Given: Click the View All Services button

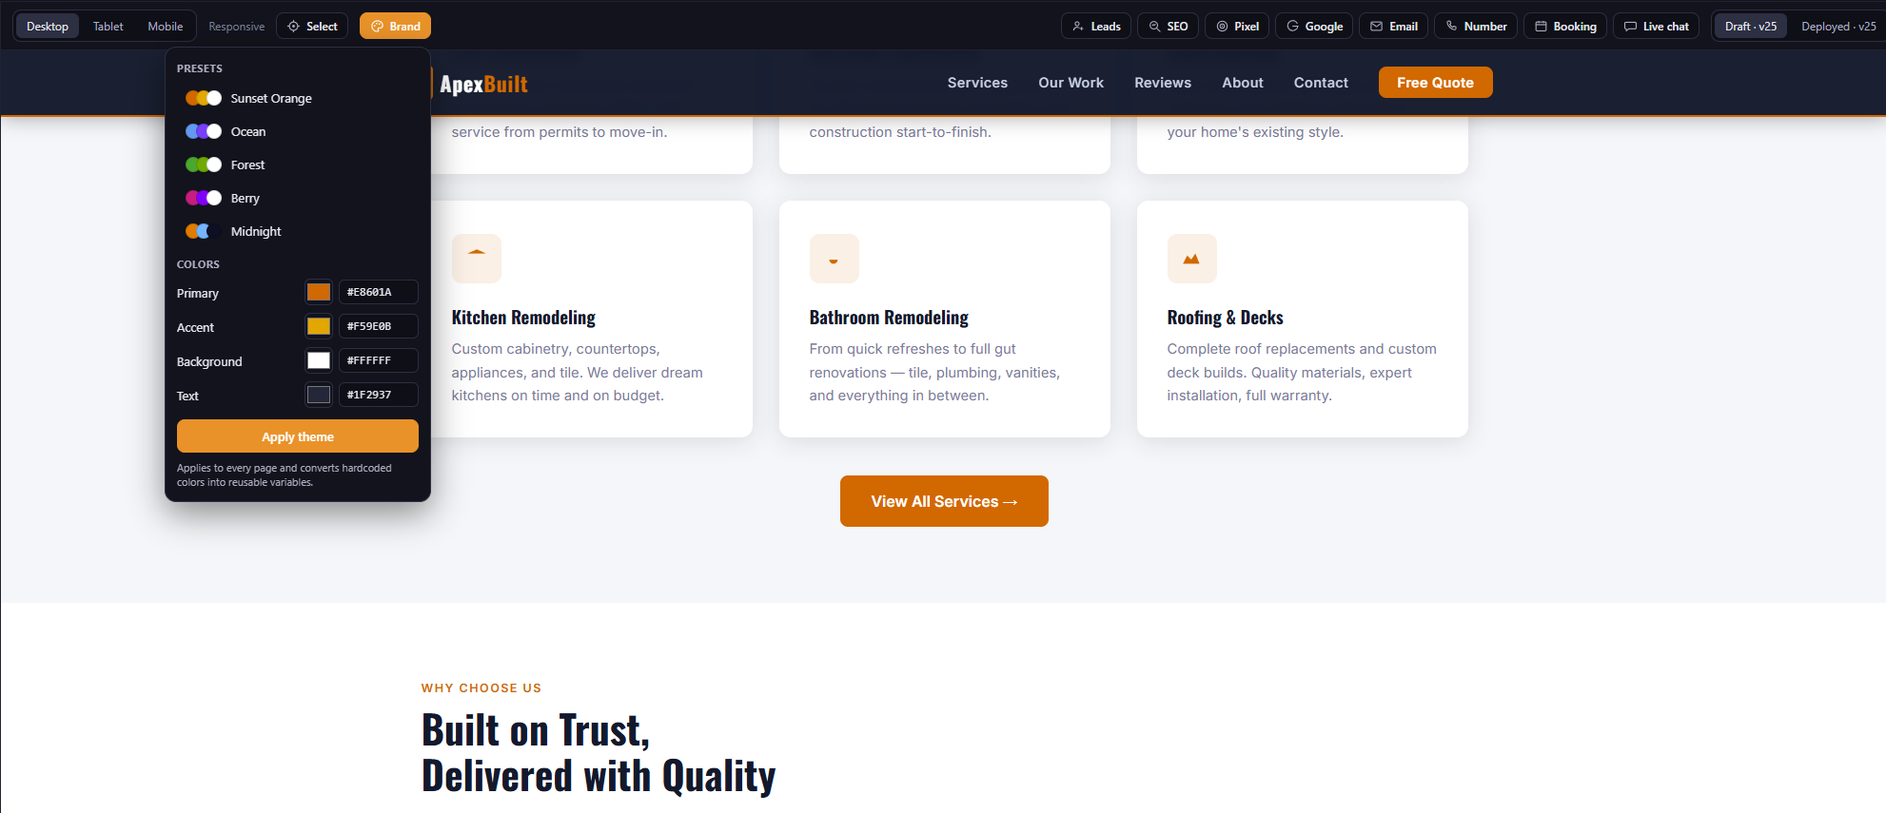Looking at the screenshot, I should tap(944, 501).
